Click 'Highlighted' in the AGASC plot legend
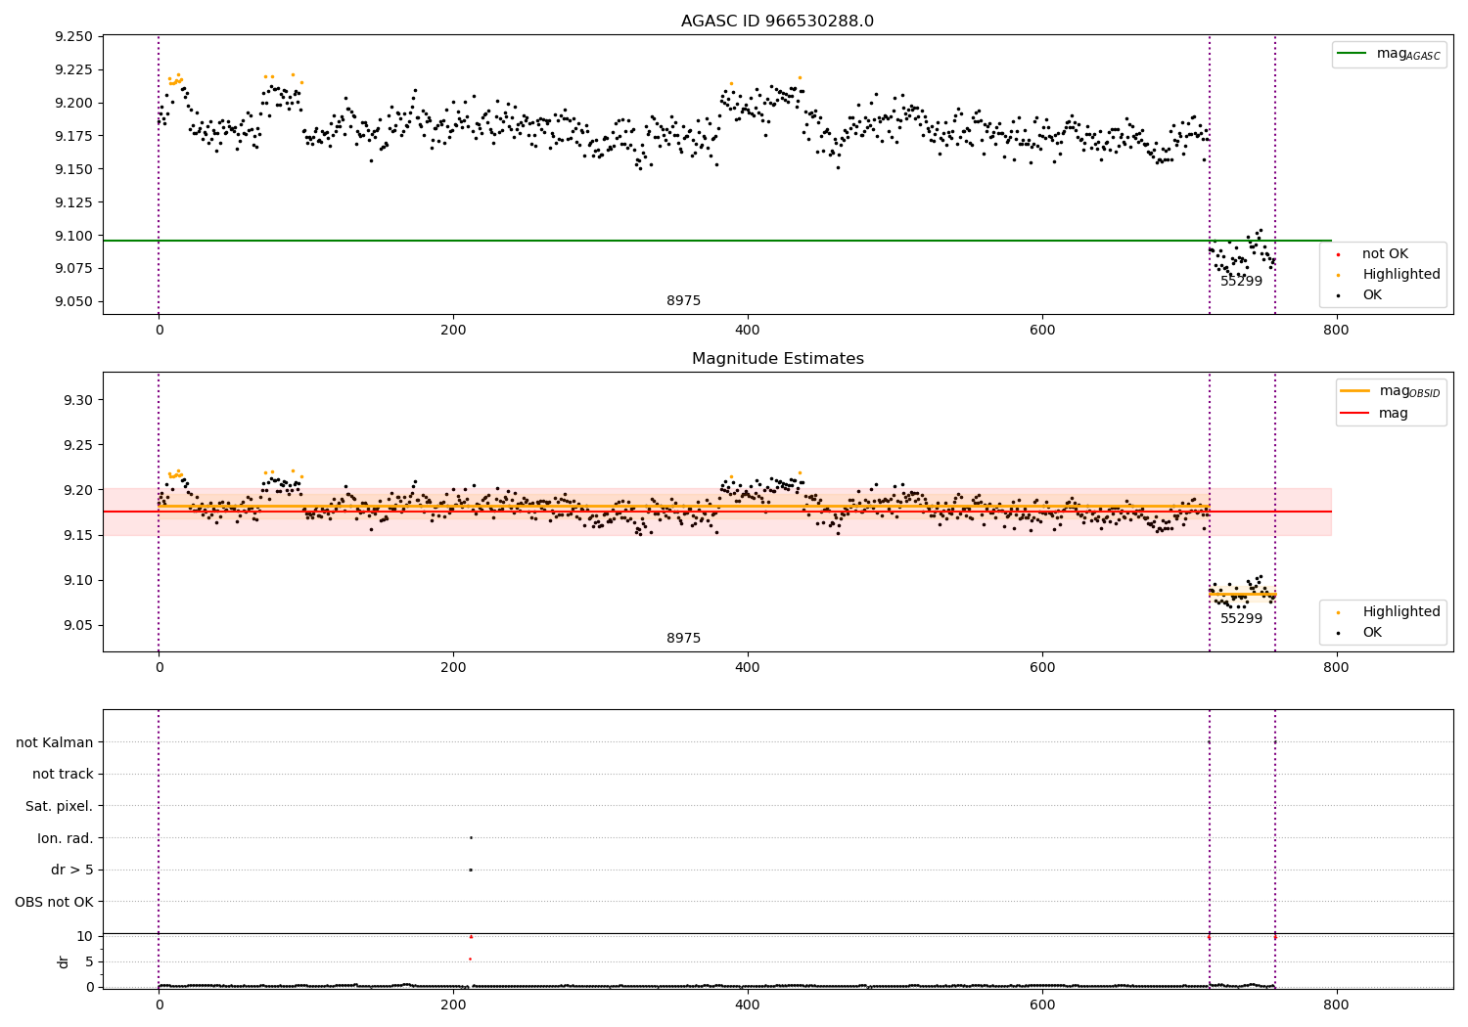 click(x=1401, y=275)
